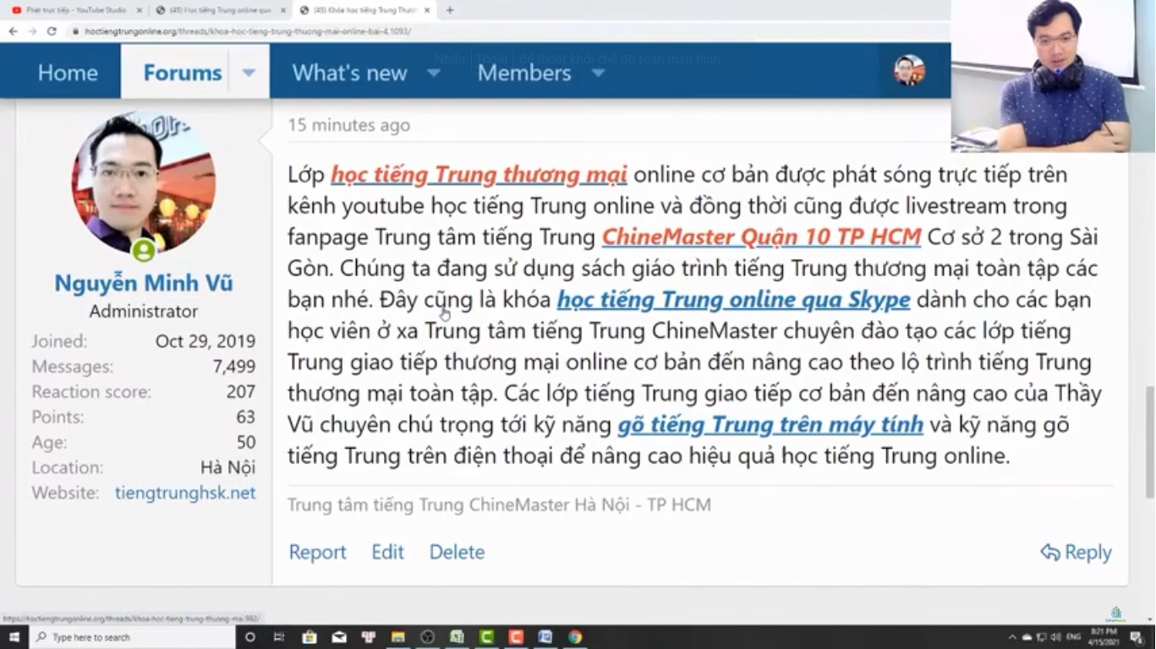Viewport: 1156px width, 649px height.
Task: Open the Windows Start menu
Action: (14, 637)
